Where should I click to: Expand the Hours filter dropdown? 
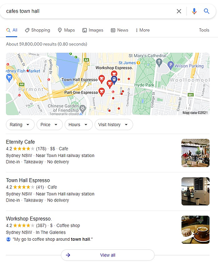pos(79,125)
